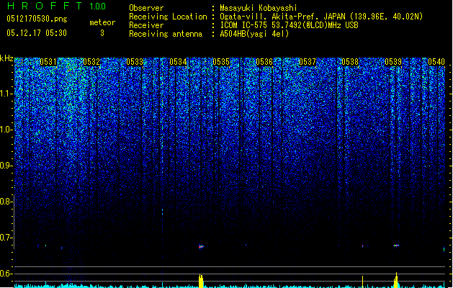The width and height of the screenshot is (453, 288).
Task: Click the 0.6 kHz axis tick label
Action: coord(4,274)
